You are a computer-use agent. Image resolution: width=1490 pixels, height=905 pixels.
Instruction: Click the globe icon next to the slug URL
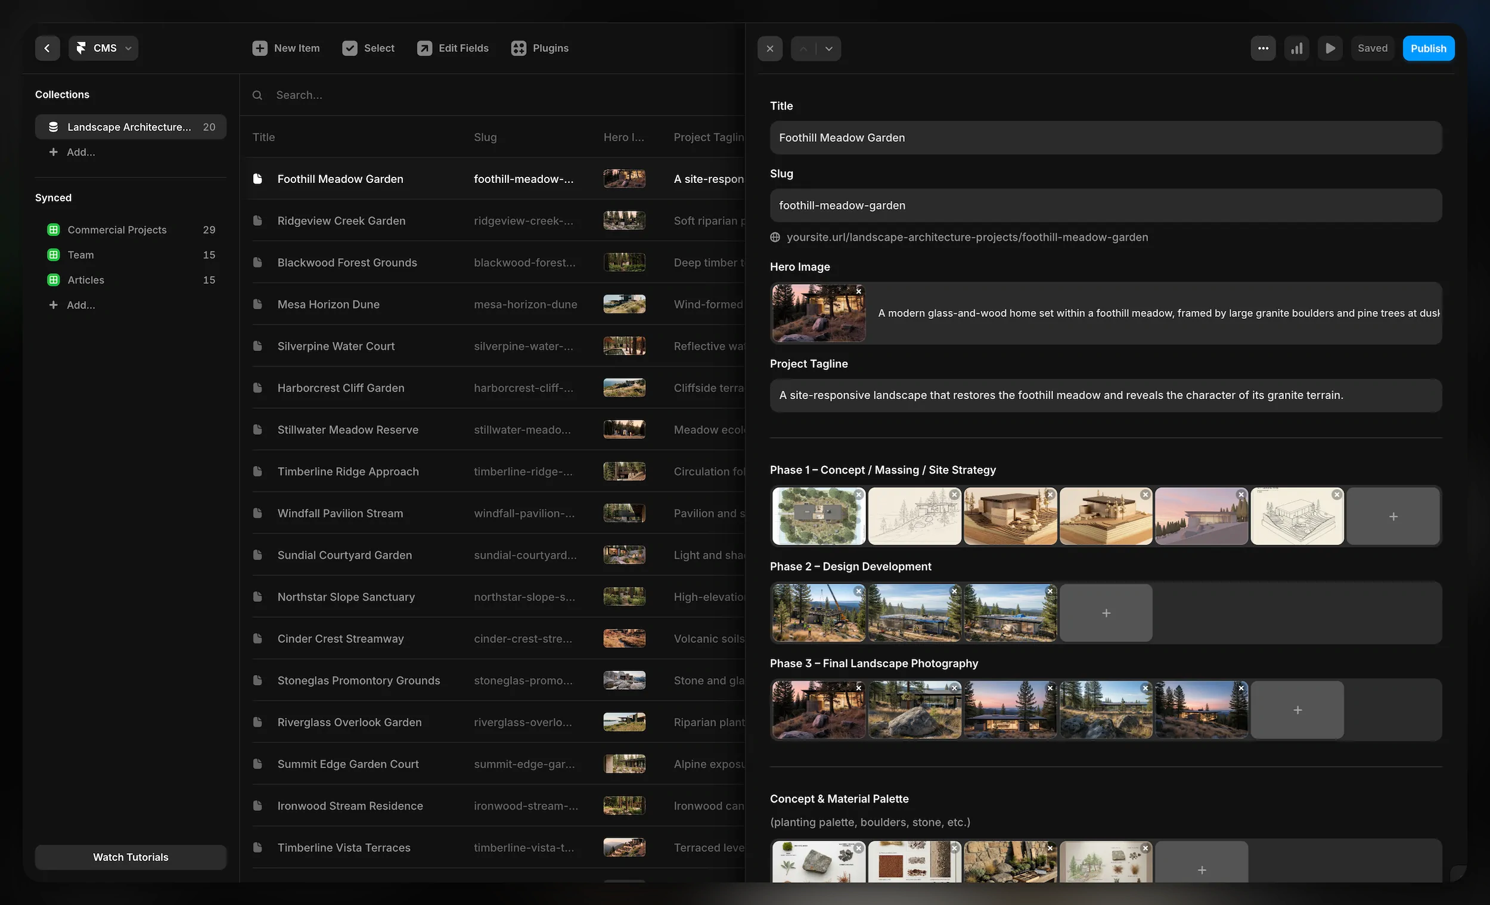(775, 237)
